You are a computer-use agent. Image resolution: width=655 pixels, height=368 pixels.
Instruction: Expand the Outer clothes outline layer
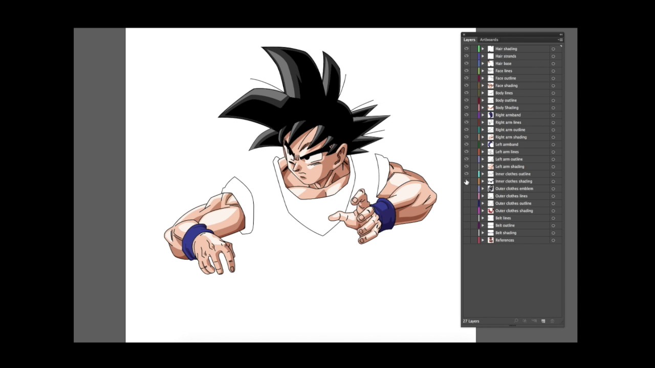483,203
